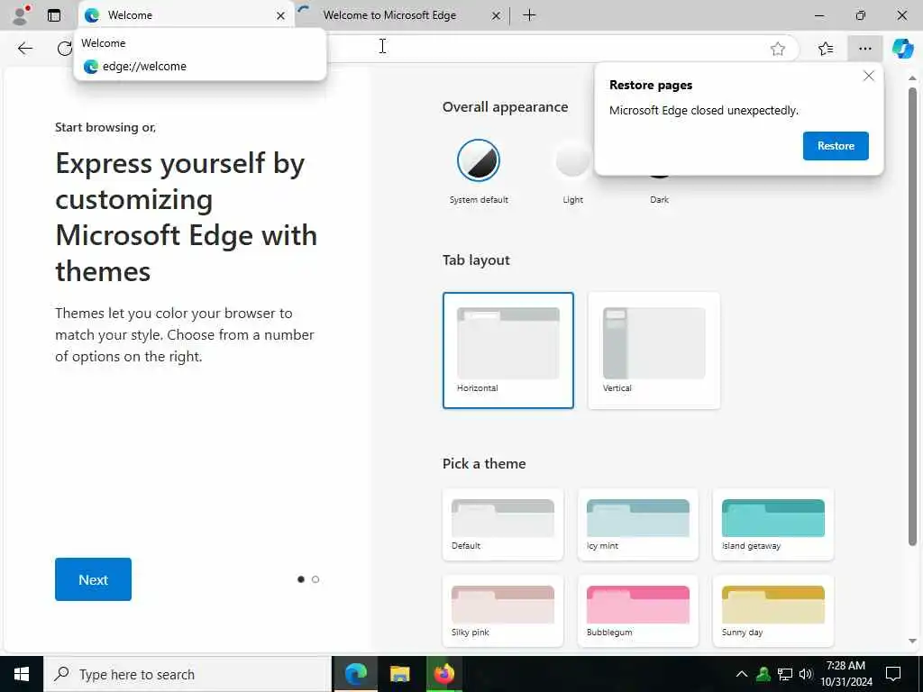Click the Restore button

836,146
